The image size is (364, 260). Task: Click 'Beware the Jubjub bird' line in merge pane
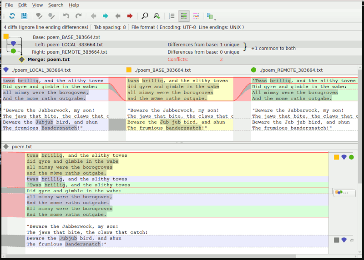(x=74, y=238)
